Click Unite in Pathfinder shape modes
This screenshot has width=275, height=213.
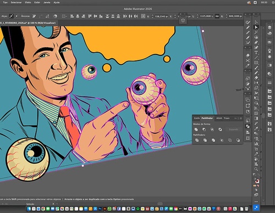(x=196, y=130)
